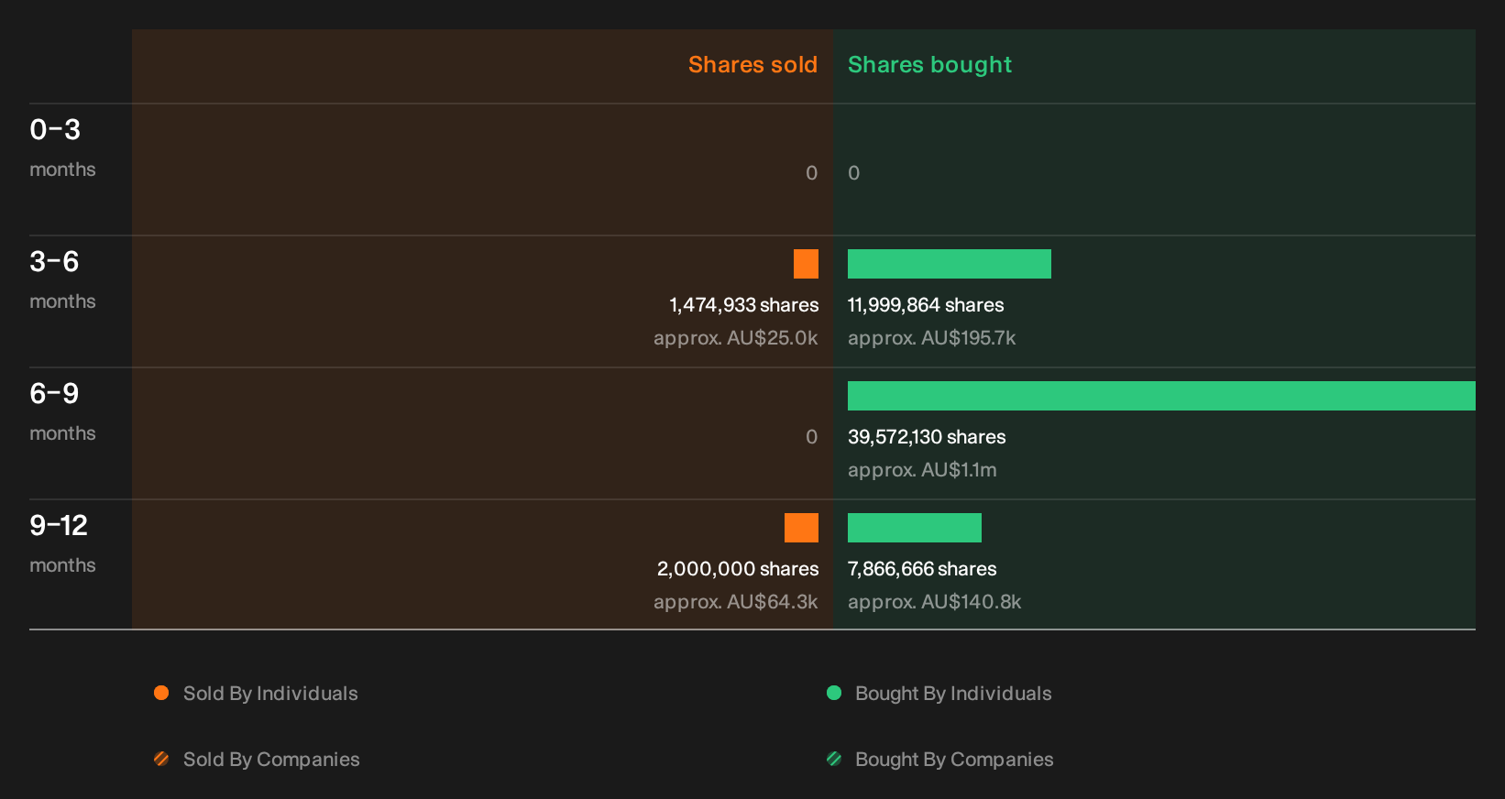Image resolution: width=1505 pixels, height=799 pixels.
Task: Click the 1,474,933 shares value
Action: (743, 305)
